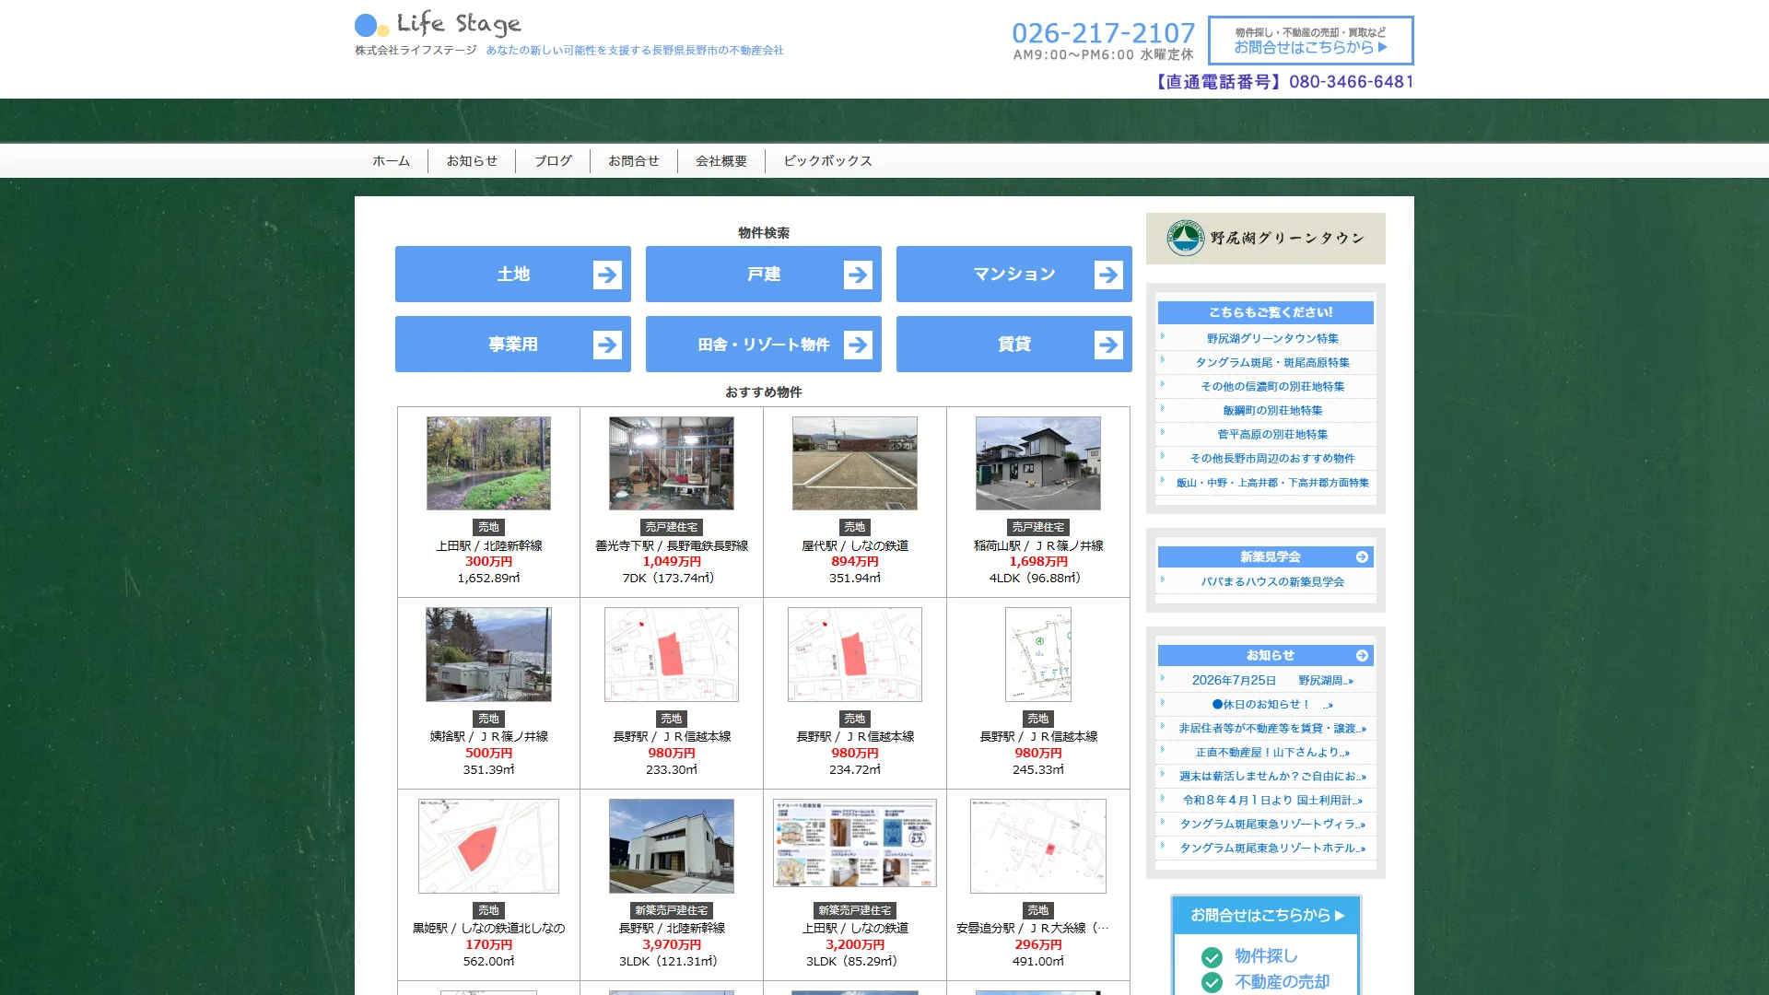Open お知らせ in navigation menu
The width and height of the screenshot is (1769, 995).
pos(472,161)
